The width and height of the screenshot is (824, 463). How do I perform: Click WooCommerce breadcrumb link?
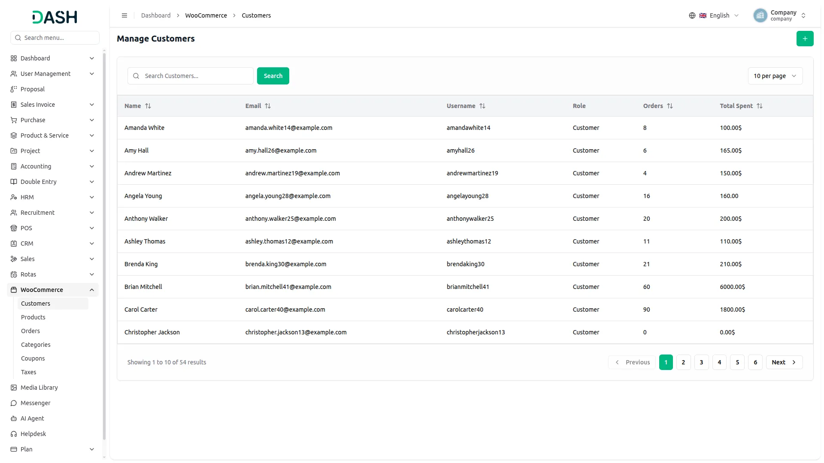coord(206,15)
